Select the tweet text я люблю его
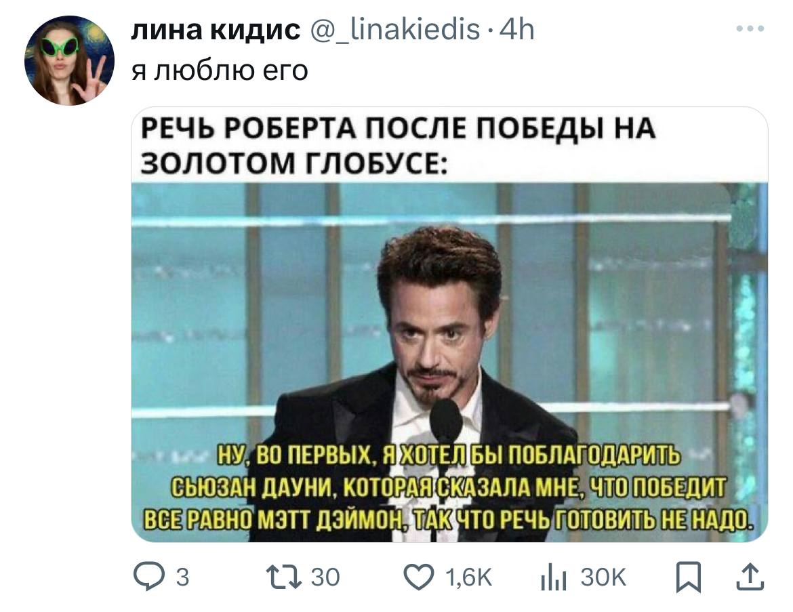Viewport: 793px width, 612px height. pos(220,70)
